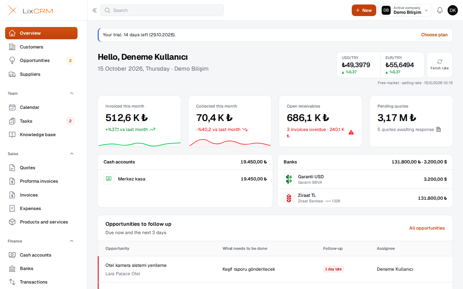
Task: Click the Choose plan link
Action: point(434,35)
